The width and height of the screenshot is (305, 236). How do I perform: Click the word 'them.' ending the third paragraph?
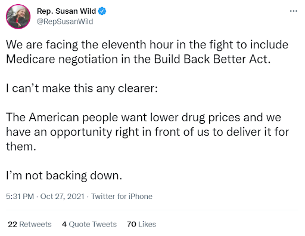tap(21, 146)
